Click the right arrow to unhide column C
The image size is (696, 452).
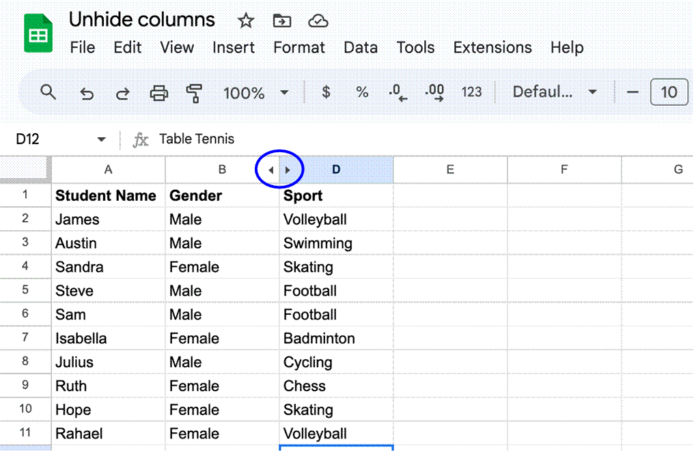[288, 170]
